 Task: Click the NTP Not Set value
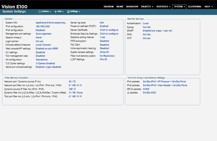click(x=147, y=38)
